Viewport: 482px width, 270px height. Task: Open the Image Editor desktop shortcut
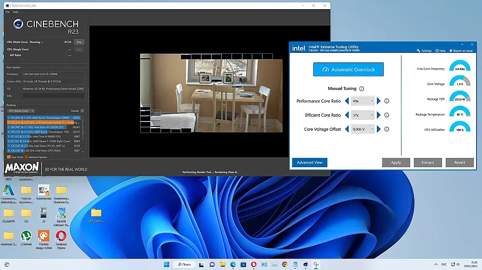click(44, 240)
